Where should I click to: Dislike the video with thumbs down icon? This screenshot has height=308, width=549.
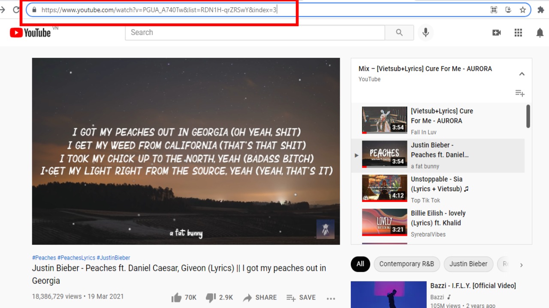[x=211, y=298]
